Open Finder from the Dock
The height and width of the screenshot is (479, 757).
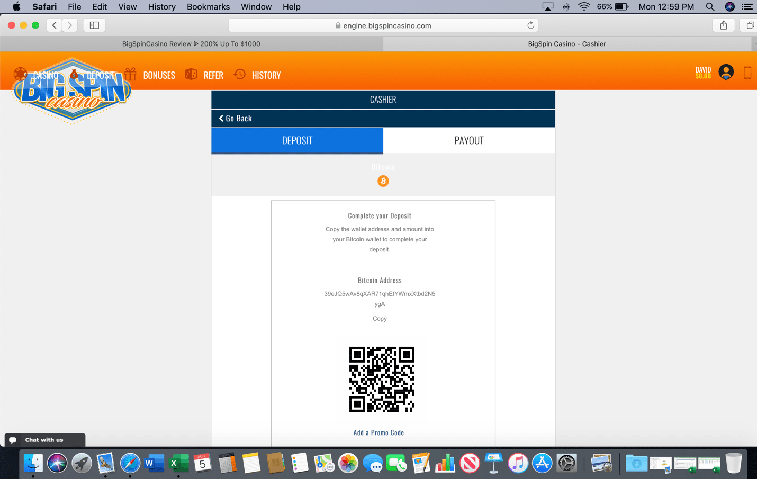point(33,463)
